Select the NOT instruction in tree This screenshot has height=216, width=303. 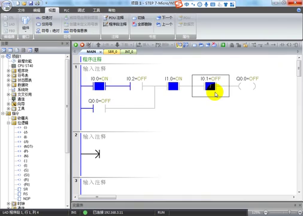tap(25, 146)
